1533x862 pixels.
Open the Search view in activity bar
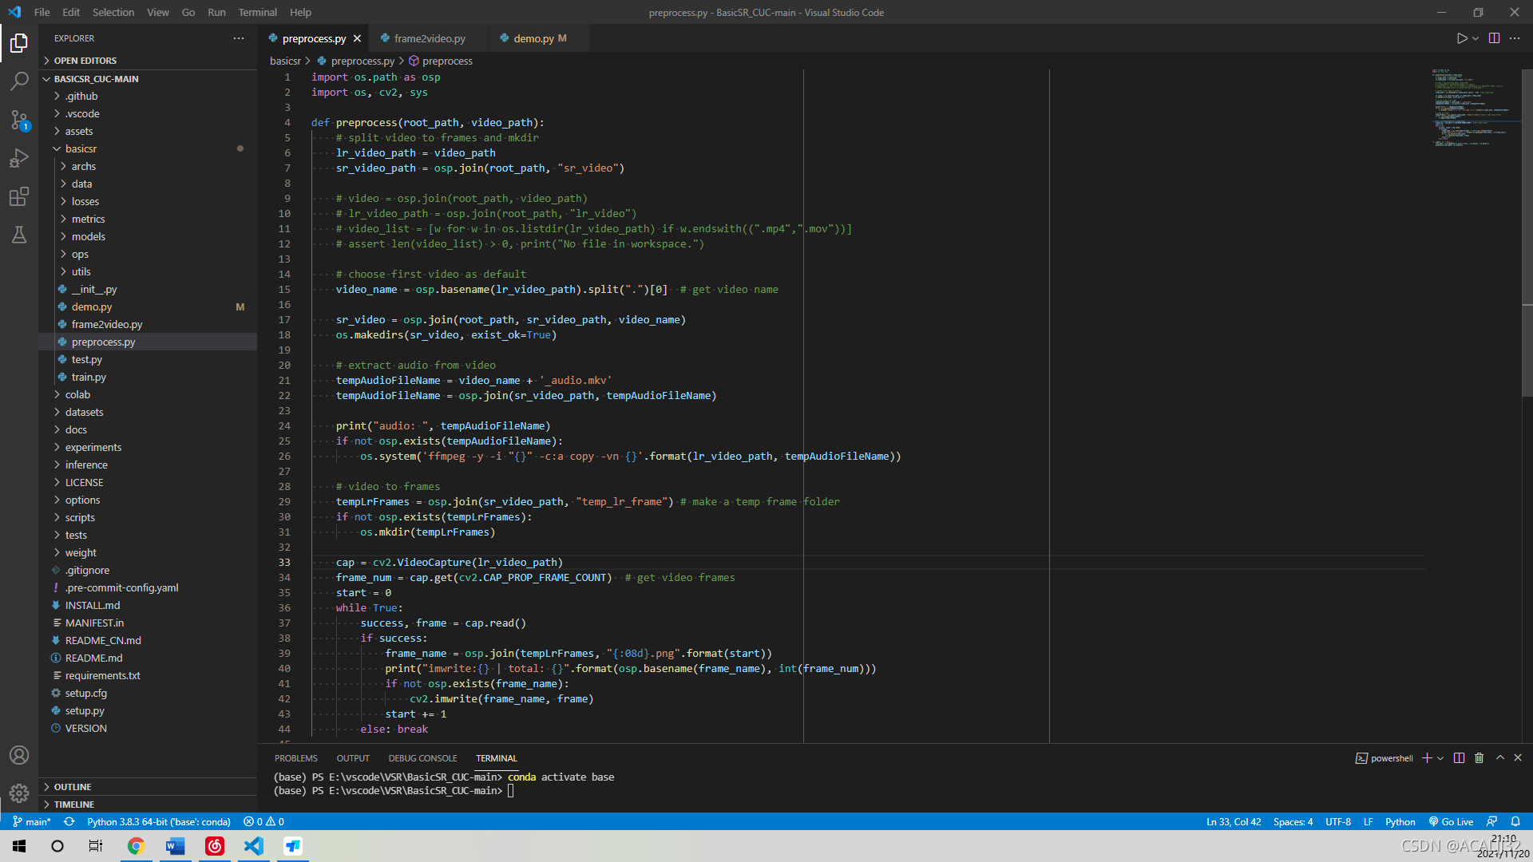[x=19, y=81]
